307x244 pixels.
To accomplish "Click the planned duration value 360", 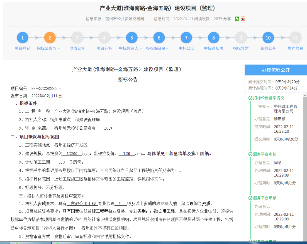I will 61,162.
